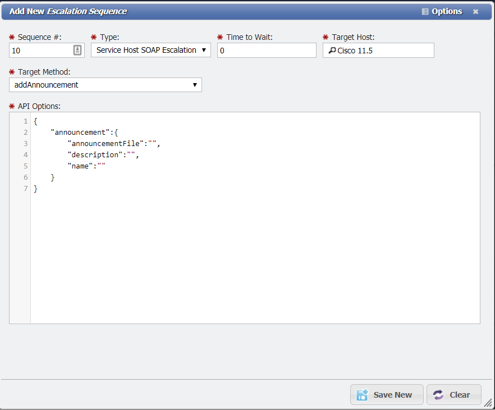Click the red asterisk beside API Options
The image size is (495, 410).
(x=11, y=106)
